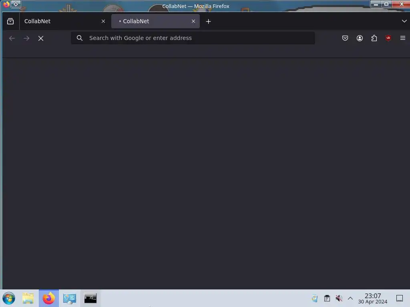Close the second CollabNet tab
This screenshot has width=410, height=307.
pos(193,22)
